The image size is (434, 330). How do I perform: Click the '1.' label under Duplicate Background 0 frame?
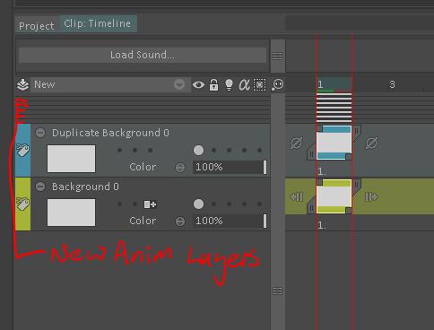322,171
